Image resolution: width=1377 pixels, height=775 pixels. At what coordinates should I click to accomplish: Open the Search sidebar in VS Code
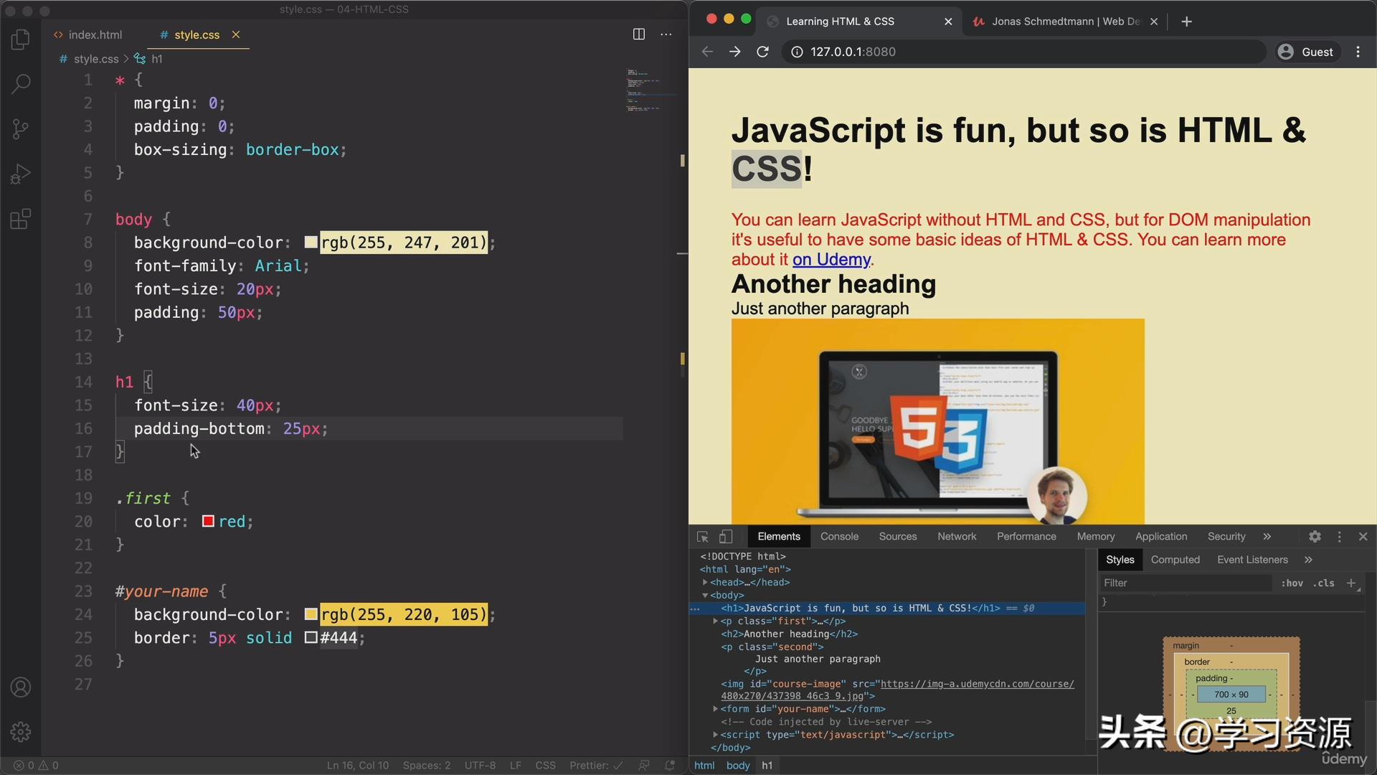(x=20, y=84)
